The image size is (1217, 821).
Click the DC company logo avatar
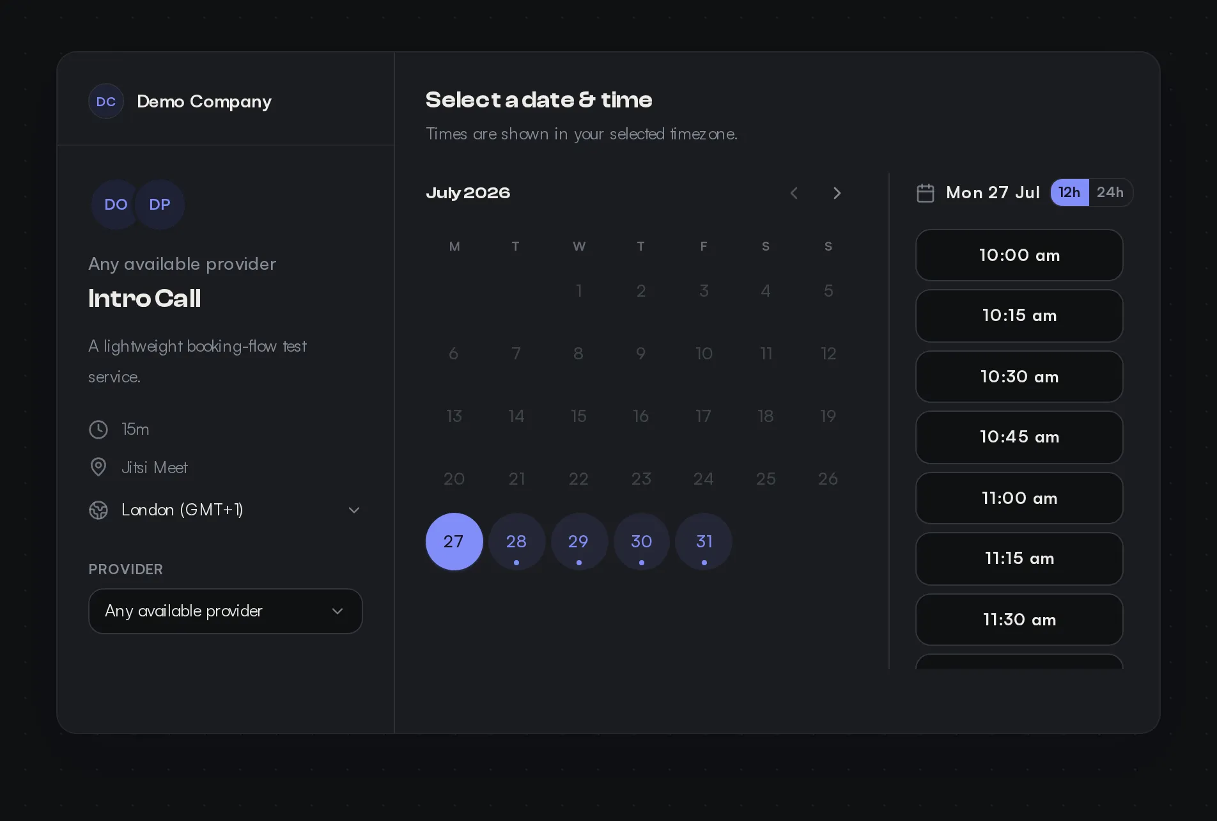106,101
